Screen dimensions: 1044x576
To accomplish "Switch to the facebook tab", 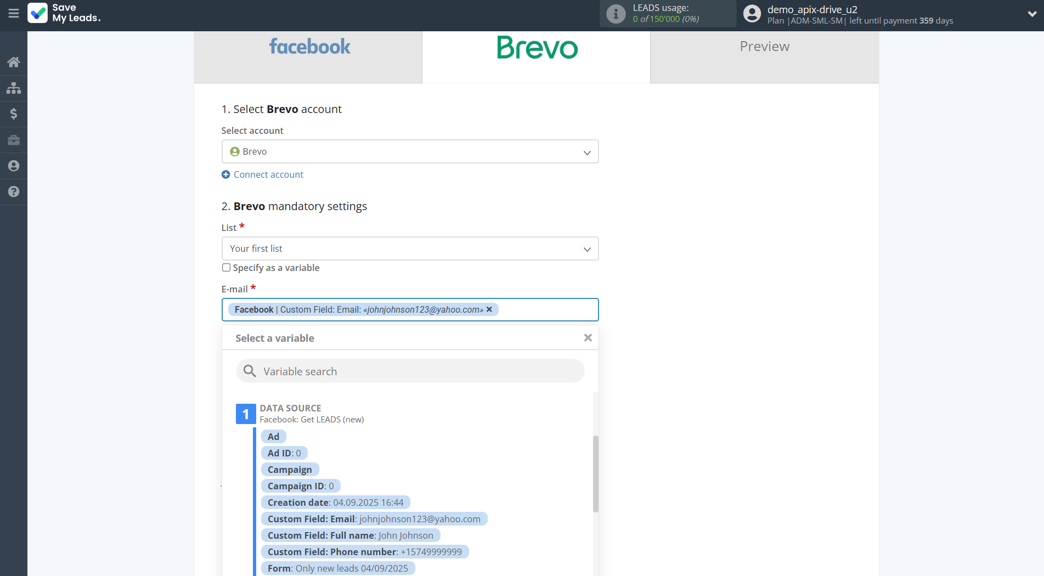I will click(x=309, y=47).
